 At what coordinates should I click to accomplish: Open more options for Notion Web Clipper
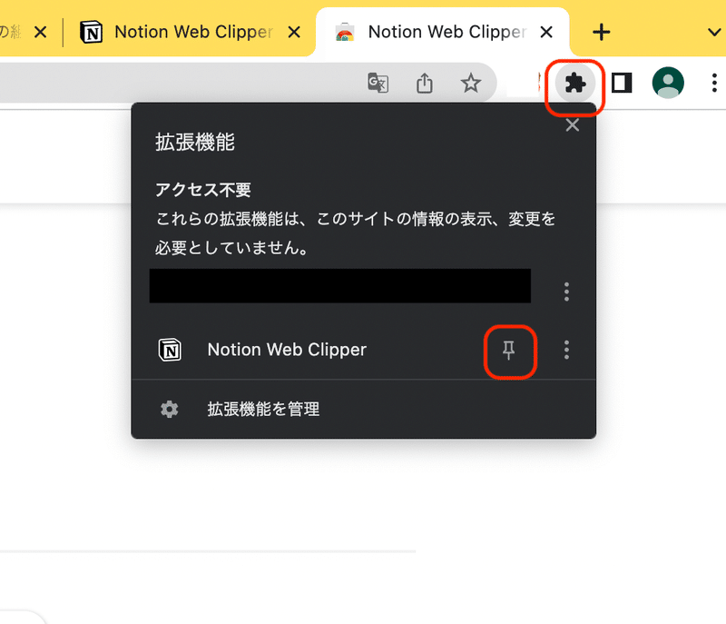coord(566,350)
